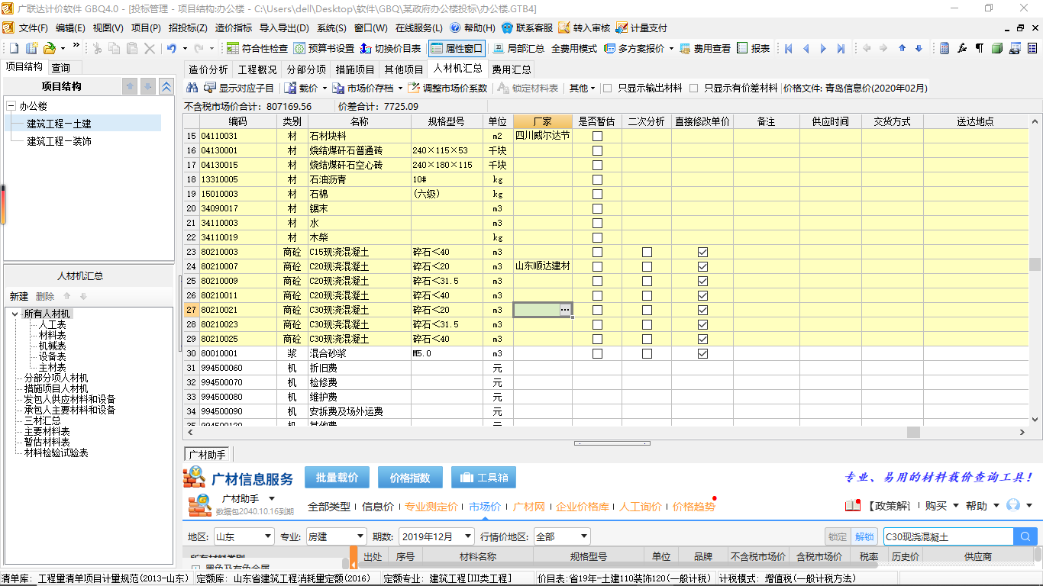Collapse 办公楼 project tree node
Image resolution: width=1043 pixels, height=586 pixels.
(x=11, y=106)
